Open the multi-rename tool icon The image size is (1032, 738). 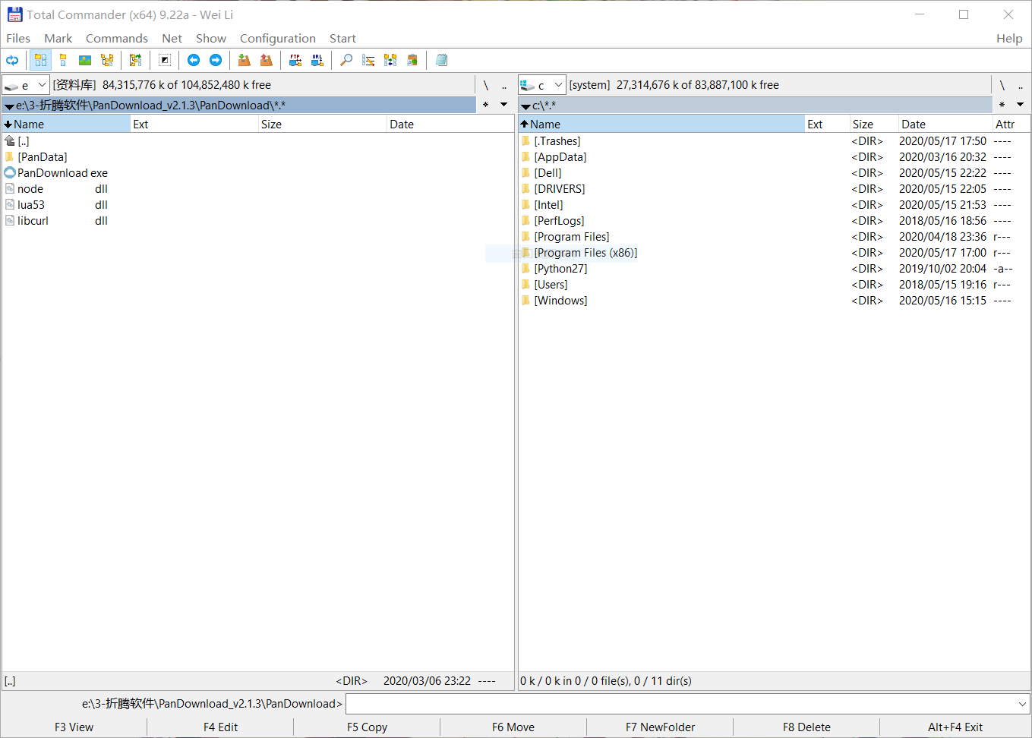tap(368, 60)
